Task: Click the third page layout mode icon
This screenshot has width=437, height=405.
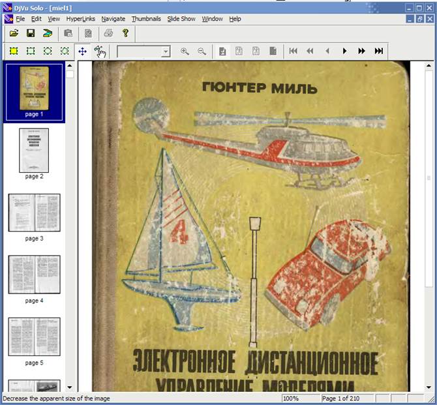Action: [256, 52]
